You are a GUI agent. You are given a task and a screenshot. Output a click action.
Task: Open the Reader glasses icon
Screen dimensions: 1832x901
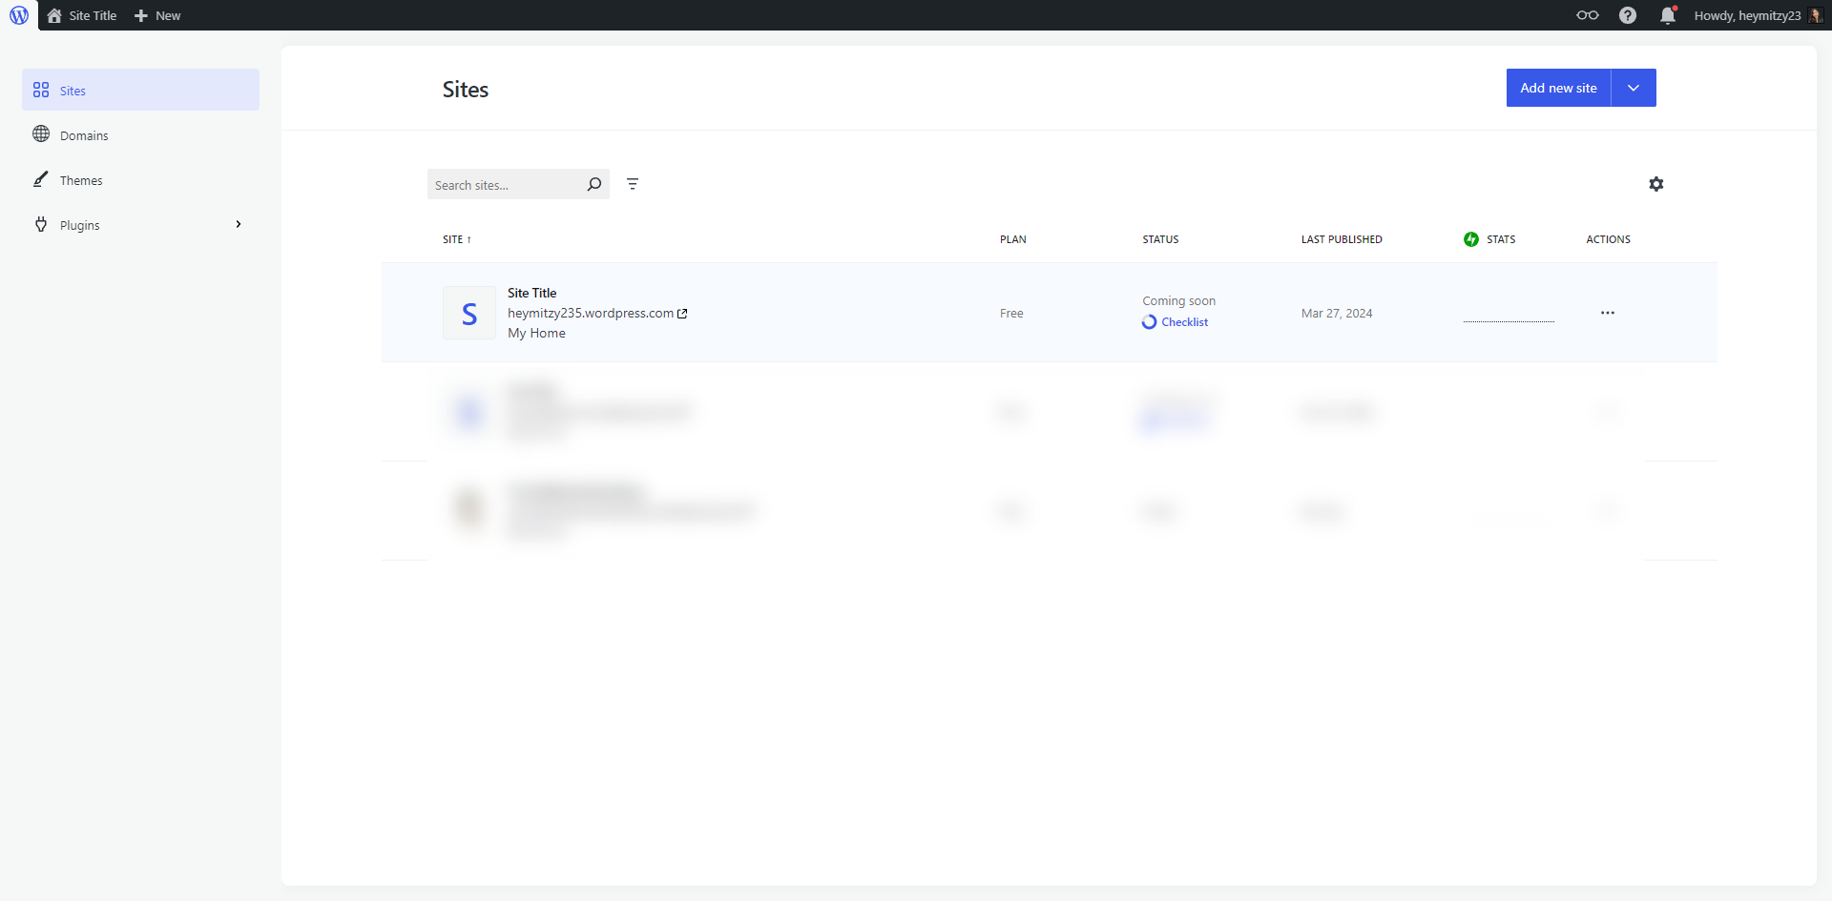click(x=1588, y=15)
